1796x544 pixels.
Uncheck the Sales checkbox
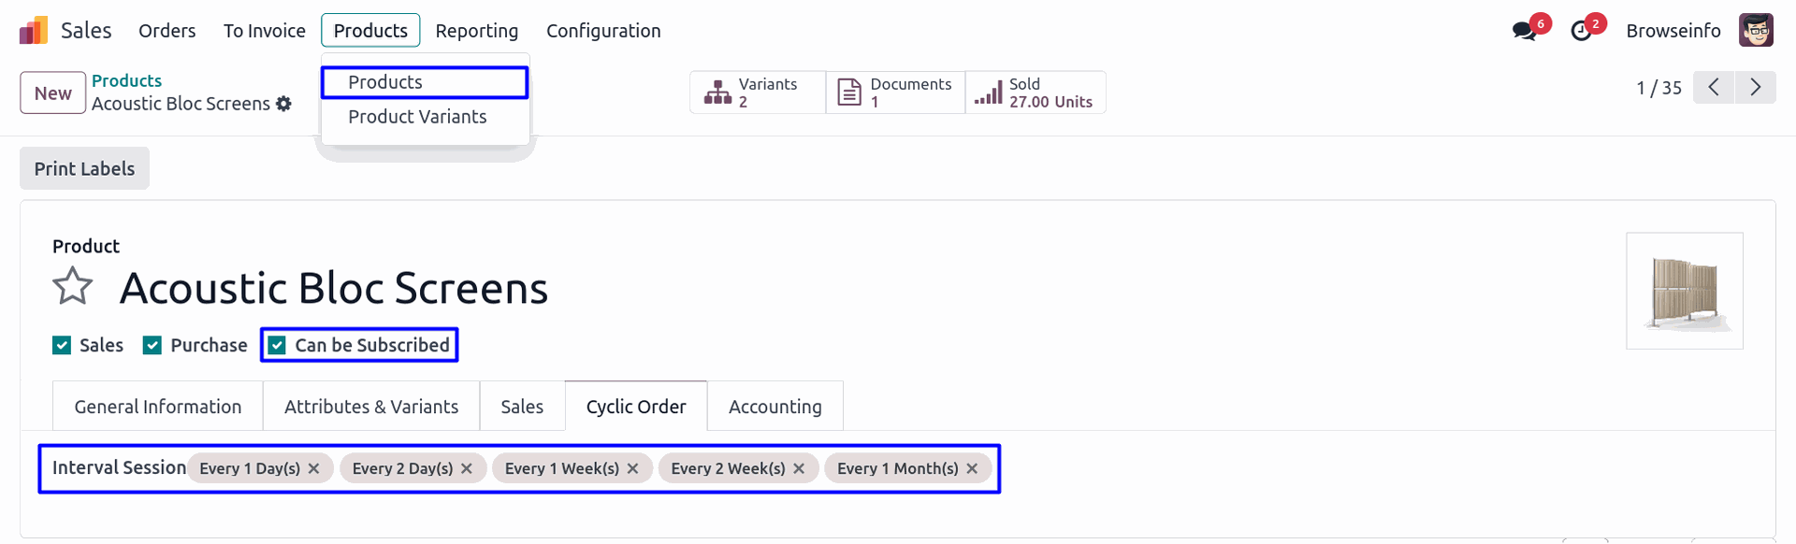[x=62, y=346]
